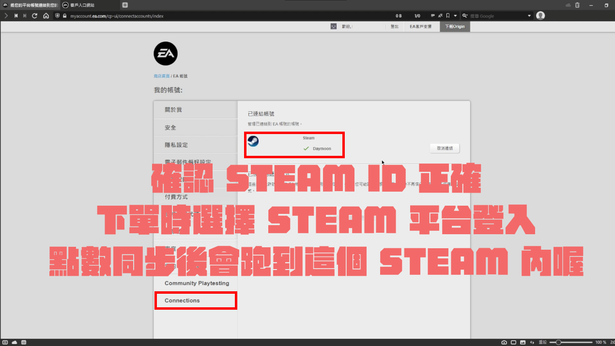Screen dimensions: 615x346
Task: Open EA客戶支援 customer support
Action: pos(420,27)
